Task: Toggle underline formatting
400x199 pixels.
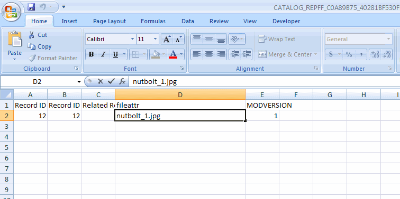Action: pos(115,54)
